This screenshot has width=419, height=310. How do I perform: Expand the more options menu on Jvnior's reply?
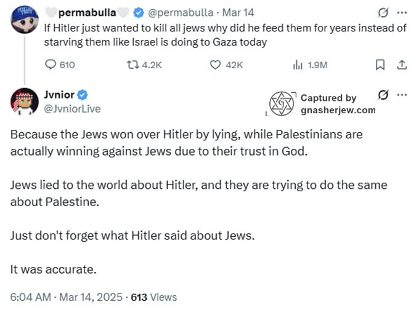402,95
